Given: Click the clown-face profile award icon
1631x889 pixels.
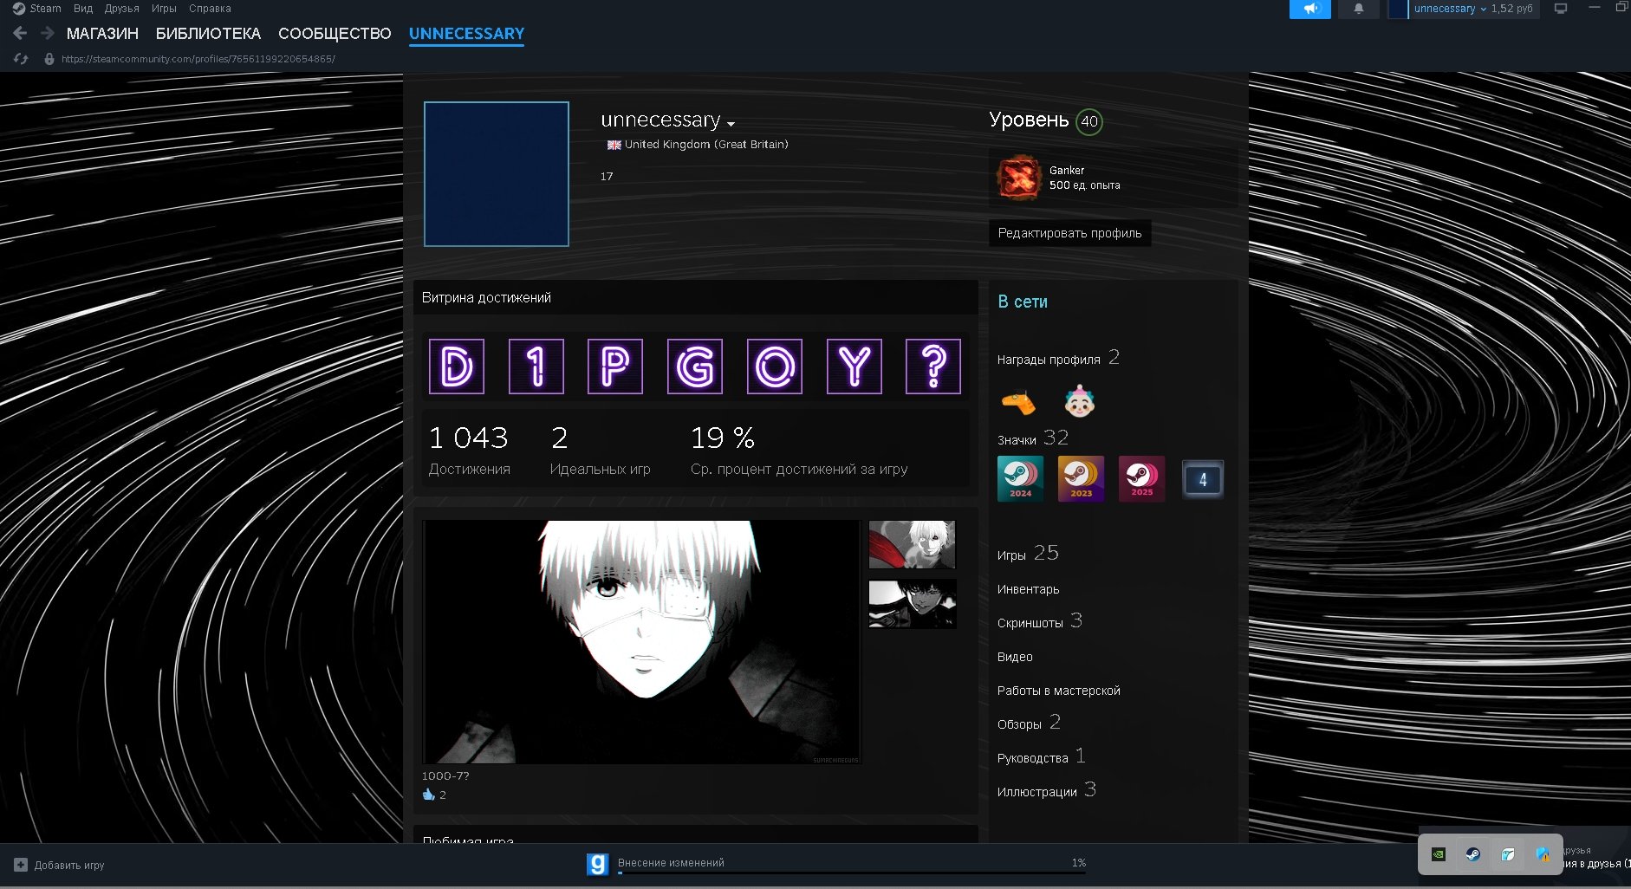Looking at the screenshot, I should click(1079, 401).
